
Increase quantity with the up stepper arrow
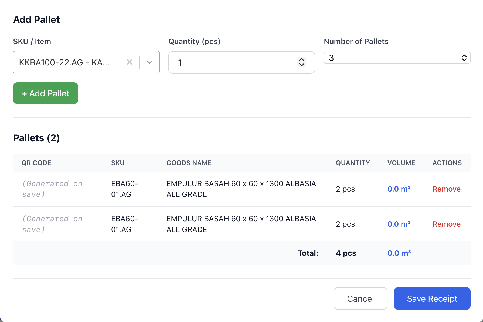(302, 60)
